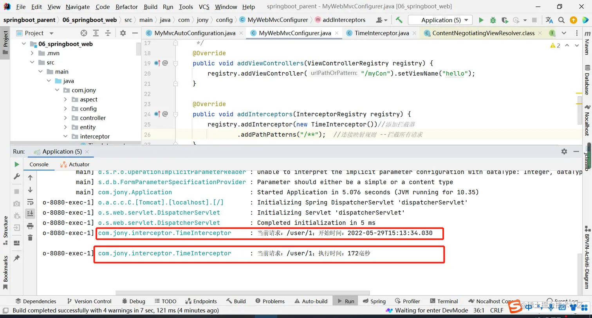Print the console output
The height and width of the screenshot is (318, 592).
click(30, 226)
